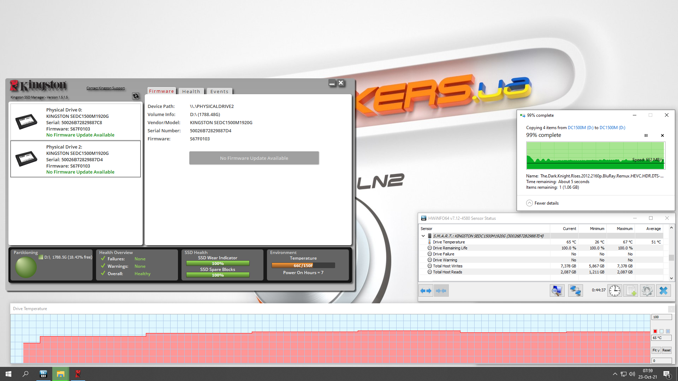Click the graph maximum value field

(661, 317)
